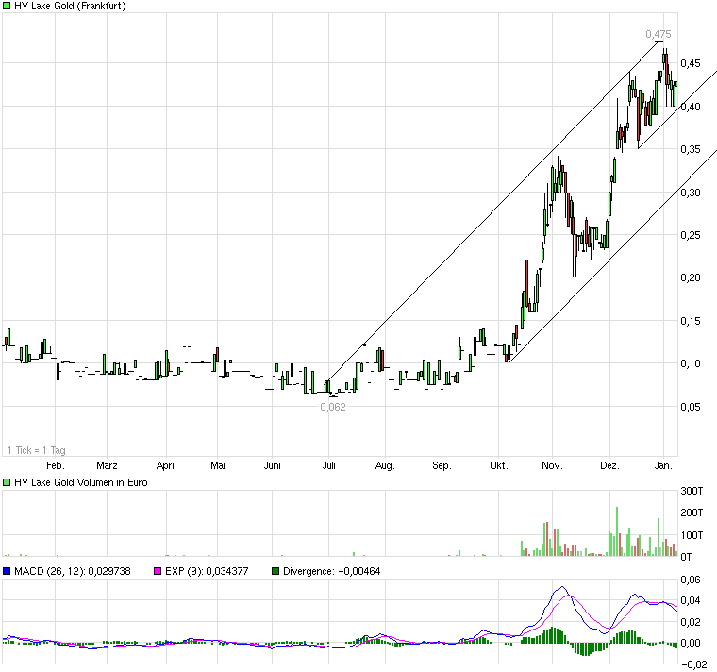Click the 0,10 price axis value
The width and height of the screenshot is (717, 672).
point(691,363)
